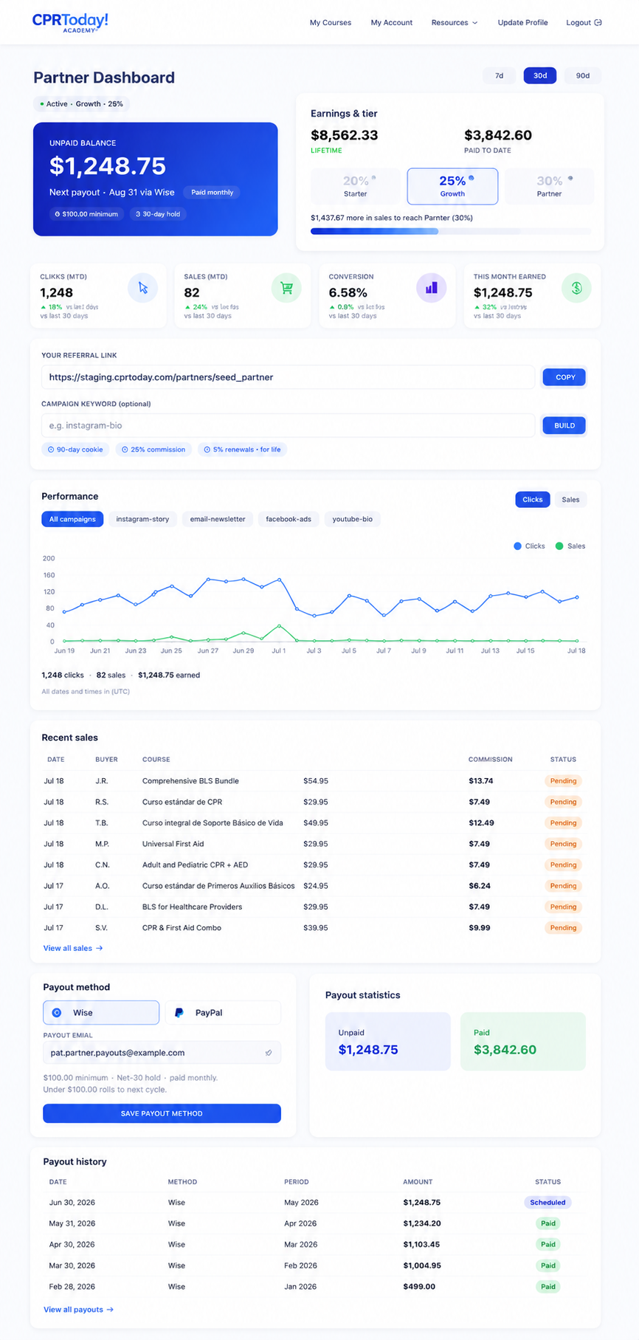
Task: Click green Sales legend dot
Action: tap(559, 546)
